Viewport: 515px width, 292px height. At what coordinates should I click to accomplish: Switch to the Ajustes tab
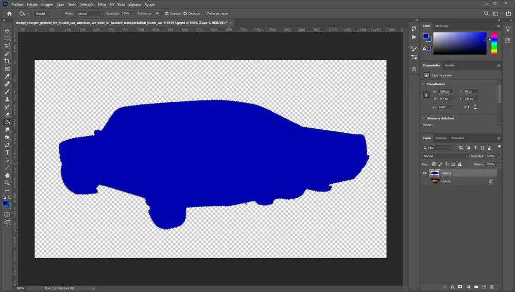click(450, 65)
